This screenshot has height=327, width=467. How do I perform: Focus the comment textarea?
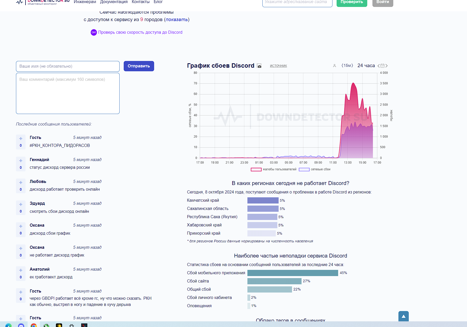coord(68,93)
